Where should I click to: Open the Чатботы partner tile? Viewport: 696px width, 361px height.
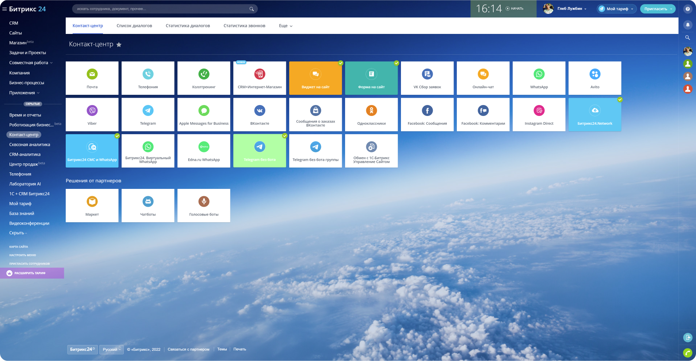148,206
